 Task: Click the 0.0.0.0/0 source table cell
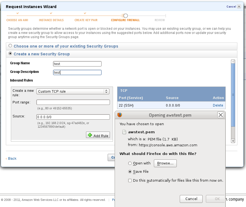[173, 105]
